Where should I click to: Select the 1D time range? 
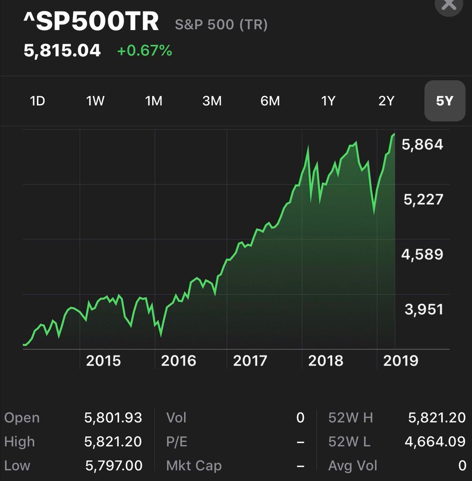click(x=37, y=101)
